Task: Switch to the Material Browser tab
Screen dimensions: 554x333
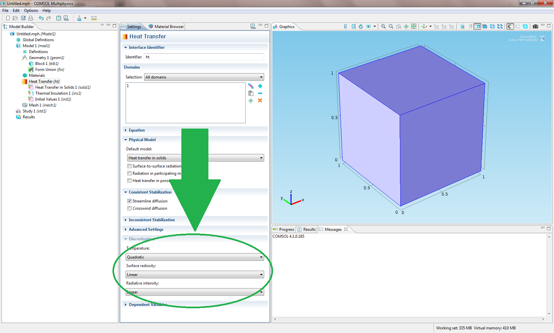Action: click(166, 27)
